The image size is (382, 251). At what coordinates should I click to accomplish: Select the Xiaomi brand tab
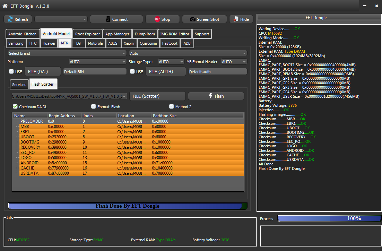(129, 43)
